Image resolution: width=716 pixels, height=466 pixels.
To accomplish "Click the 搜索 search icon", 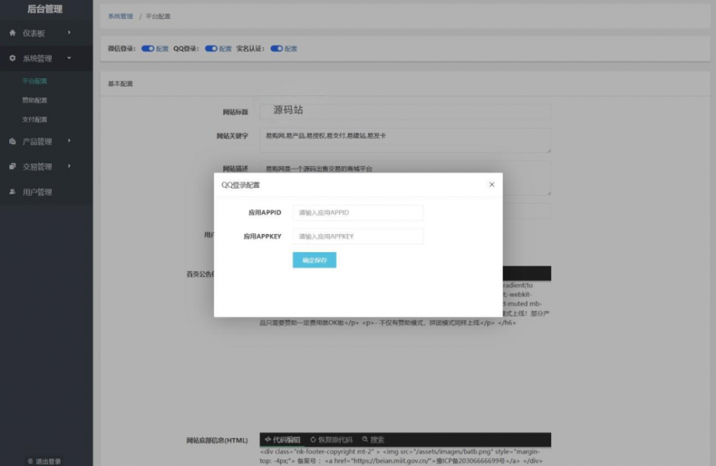I will point(365,439).
